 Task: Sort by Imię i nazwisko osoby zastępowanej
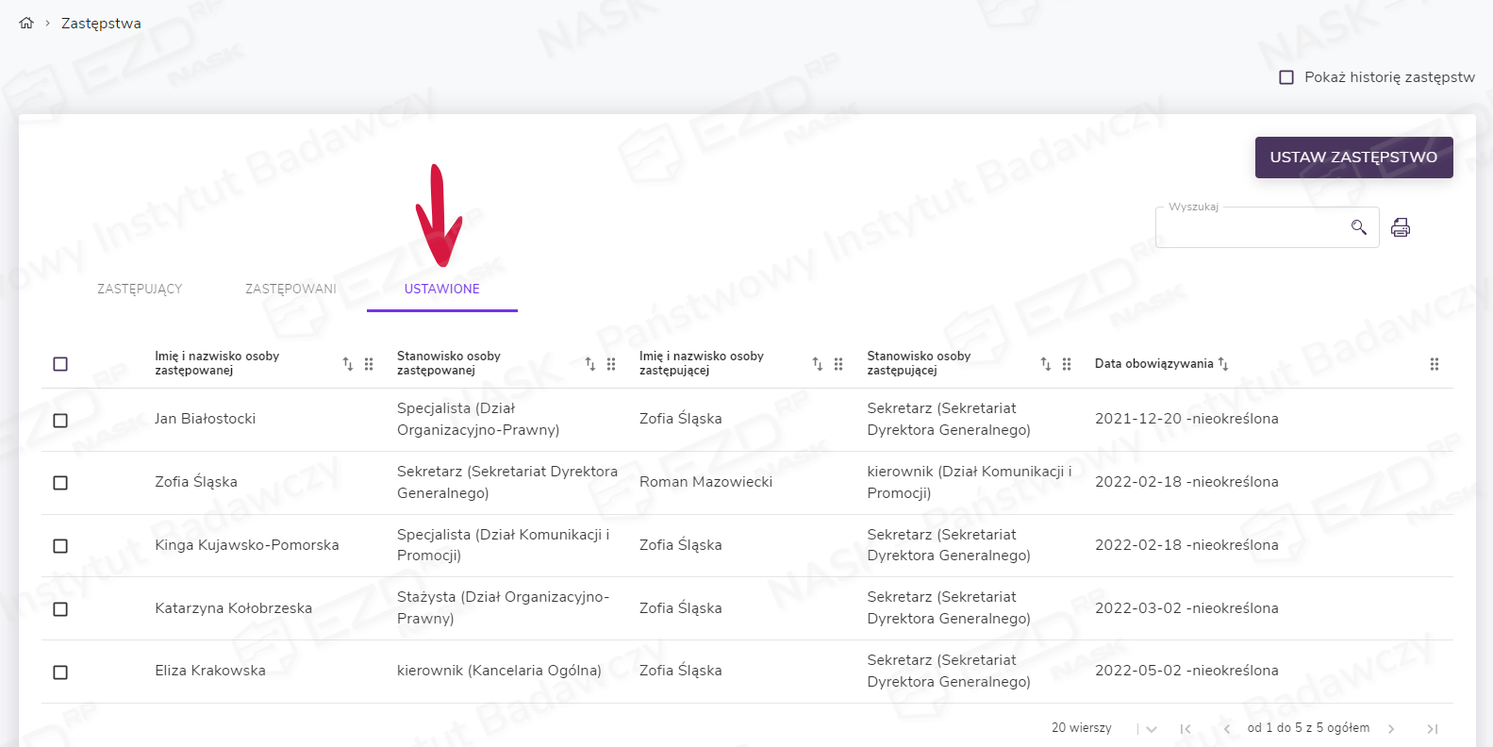348,364
